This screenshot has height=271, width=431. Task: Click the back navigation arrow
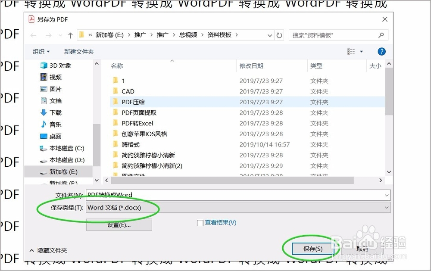point(34,35)
